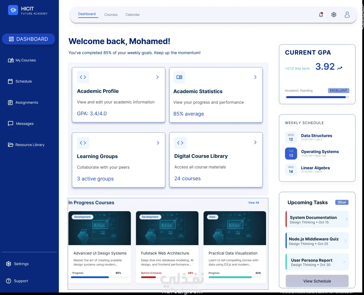Click the Digital Course Library code icon
This screenshot has height=295, width=364.
pyautogui.click(x=180, y=143)
